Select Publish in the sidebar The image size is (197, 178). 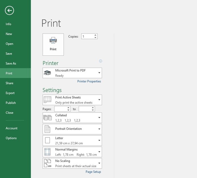coord(15,103)
